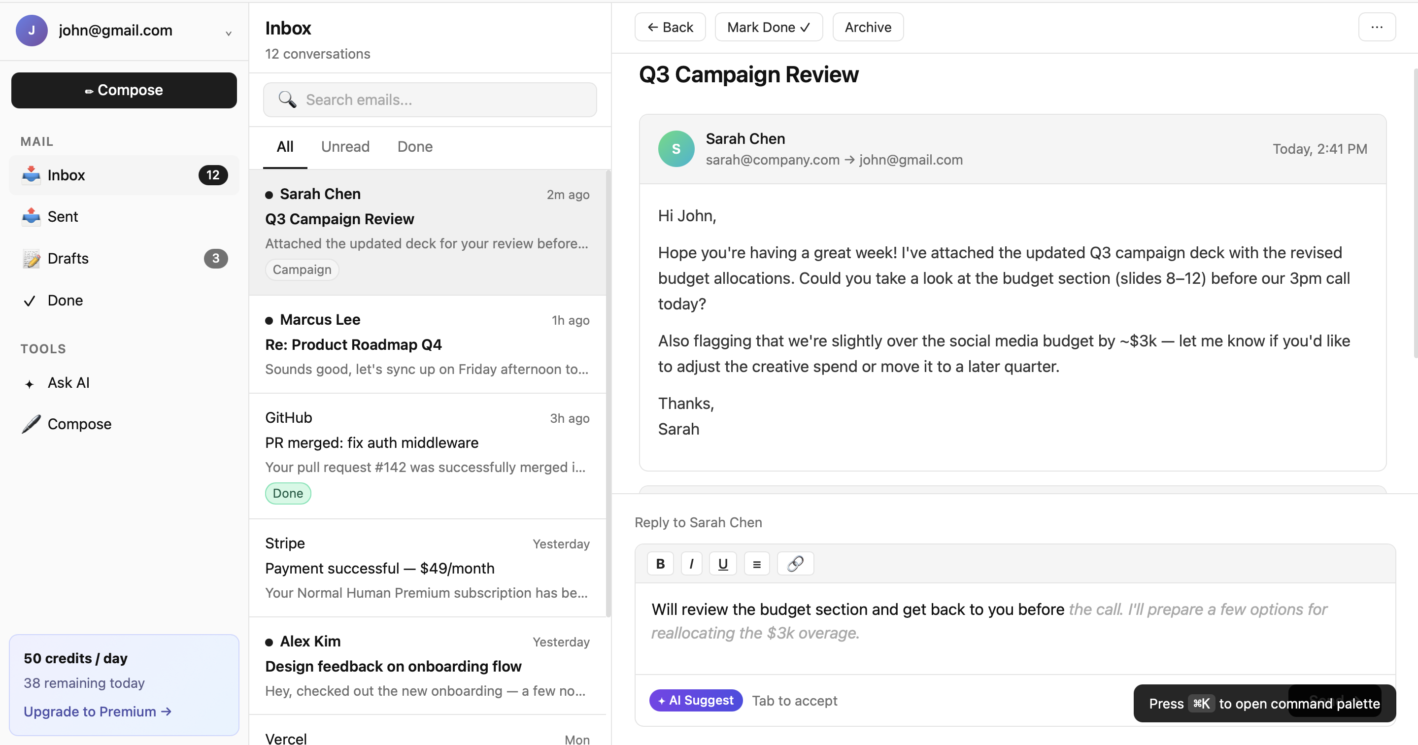1418x745 pixels.
Task: Switch to the Unread tab
Action: 344,146
